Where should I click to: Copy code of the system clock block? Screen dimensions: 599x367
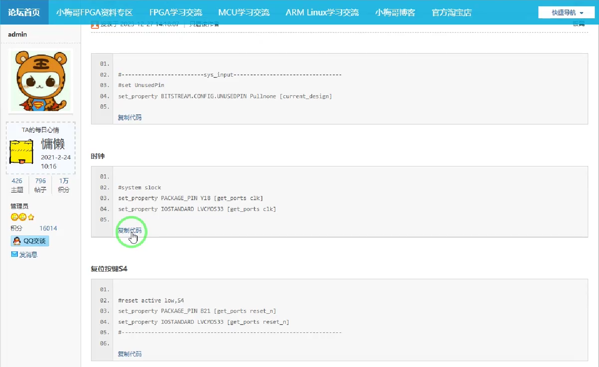pos(130,231)
